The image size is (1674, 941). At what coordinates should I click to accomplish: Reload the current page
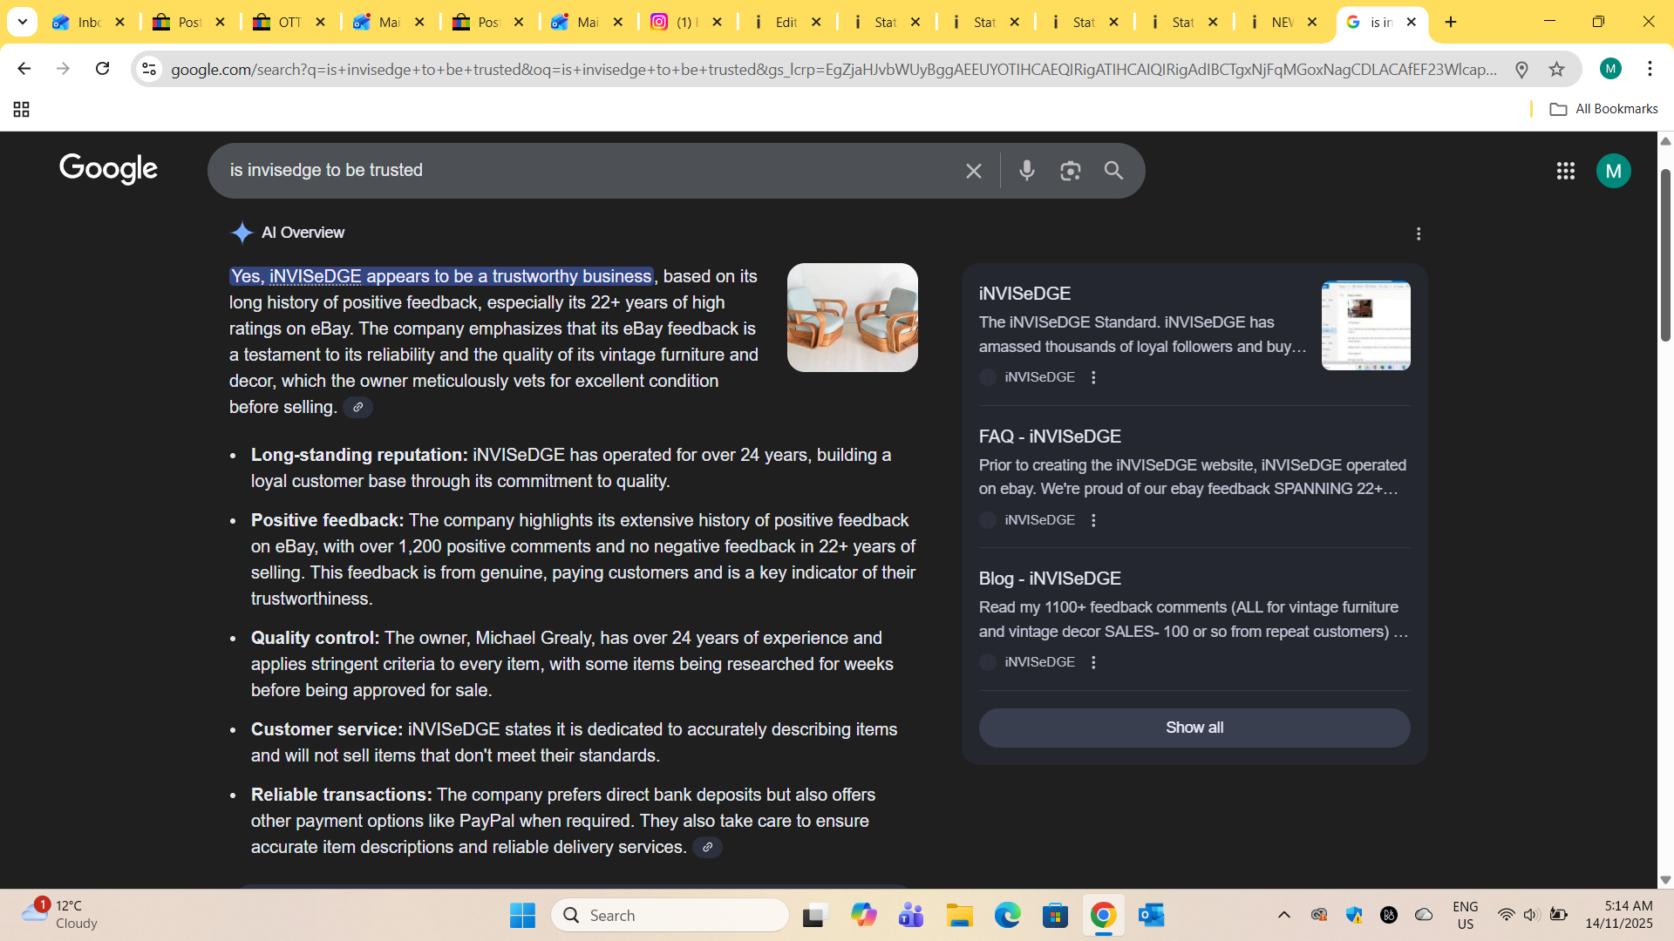coord(102,69)
